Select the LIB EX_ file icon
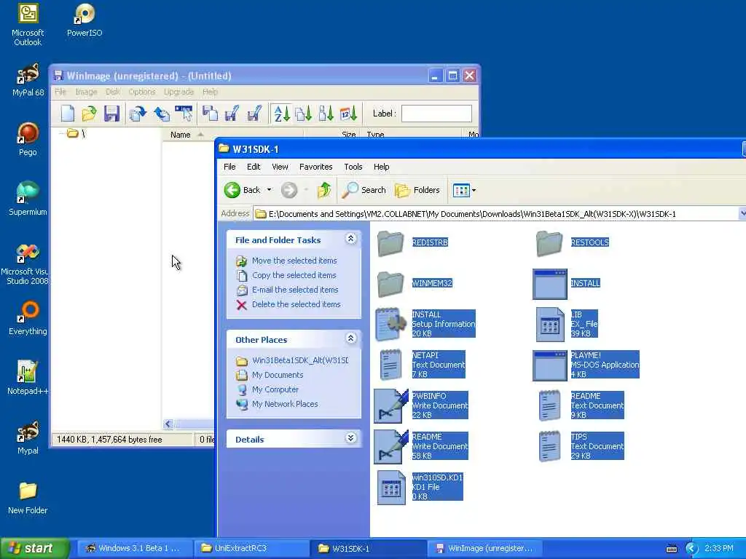The height and width of the screenshot is (559, 746). coord(549,324)
